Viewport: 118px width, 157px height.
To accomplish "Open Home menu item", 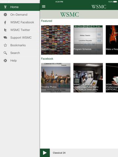I will click(x=20, y=7).
